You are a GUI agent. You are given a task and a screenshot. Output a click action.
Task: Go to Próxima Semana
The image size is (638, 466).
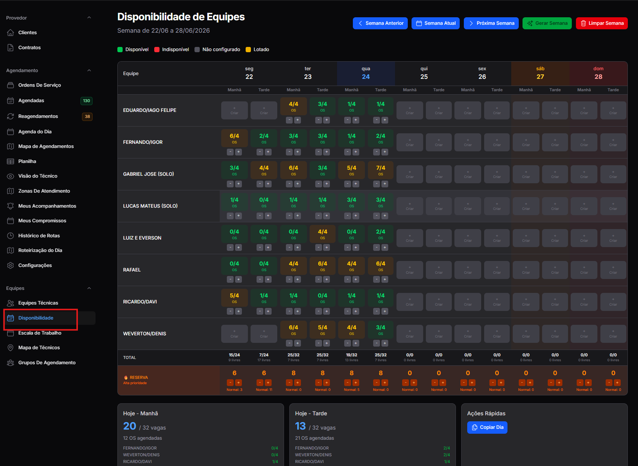tap(491, 23)
